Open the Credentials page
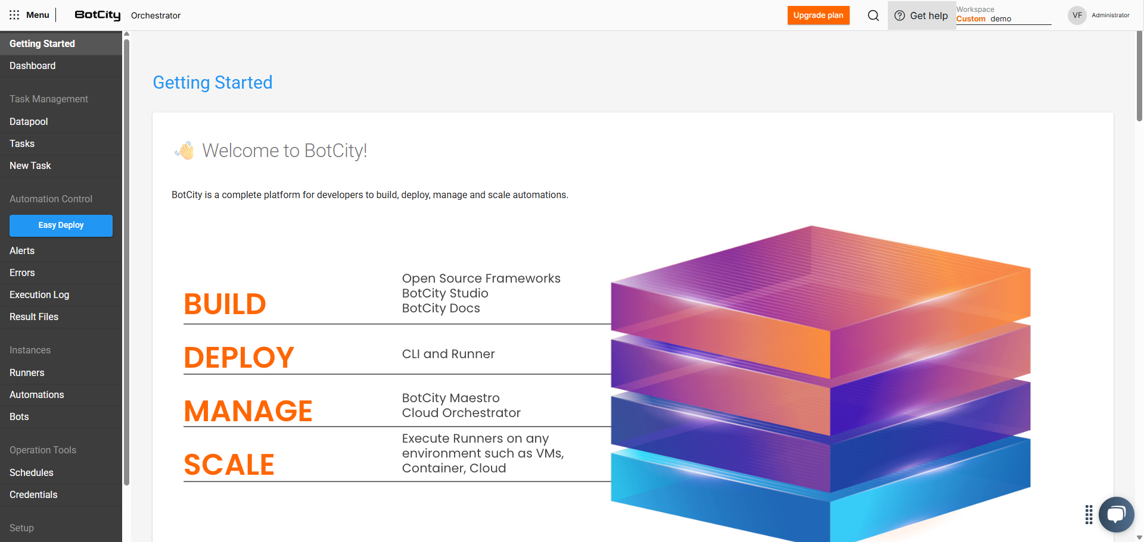1144x542 pixels. tap(61, 494)
